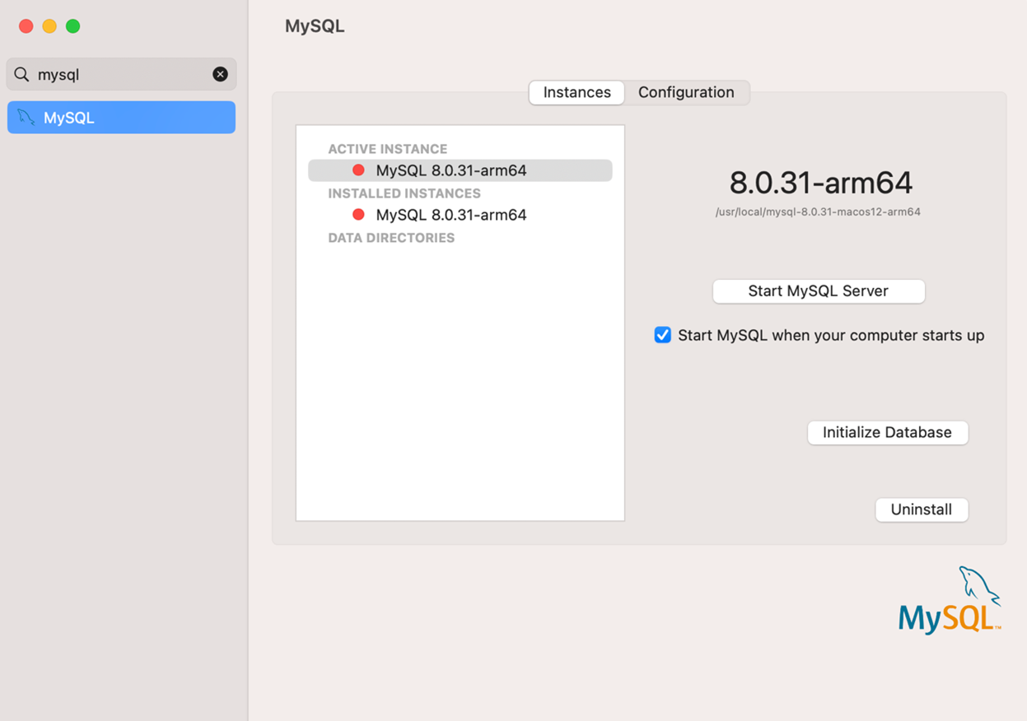Click the Uninstall button
Screen dimensions: 1027x721
921,509
